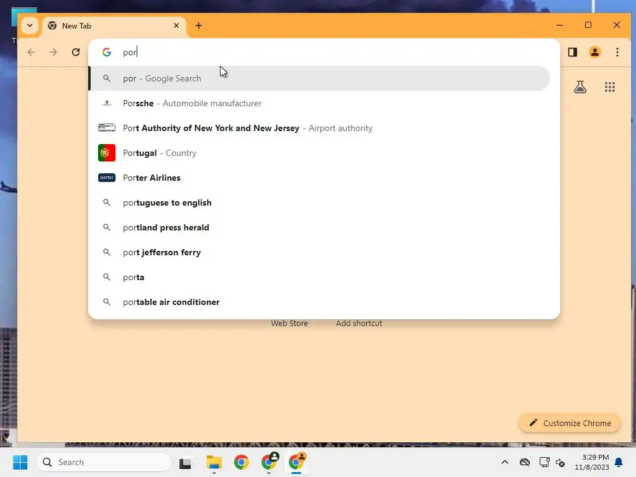This screenshot has width=636, height=477.
Task: Click the cloud sync tray icon
Action: click(524, 462)
